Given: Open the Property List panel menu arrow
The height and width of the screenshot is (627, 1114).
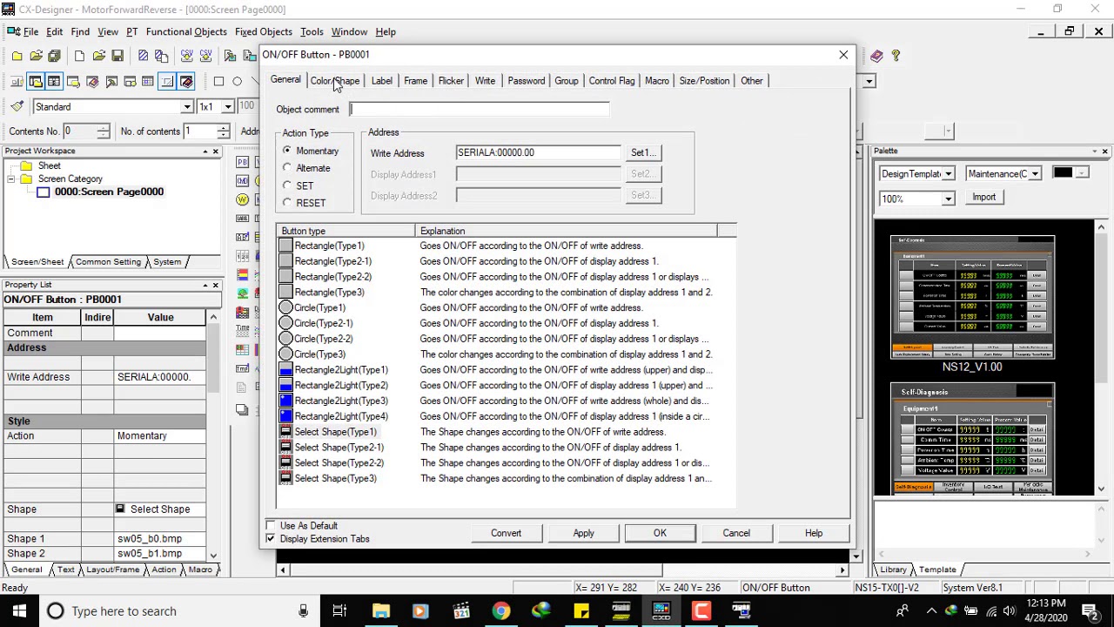Looking at the screenshot, I should click(x=205, y=286).
